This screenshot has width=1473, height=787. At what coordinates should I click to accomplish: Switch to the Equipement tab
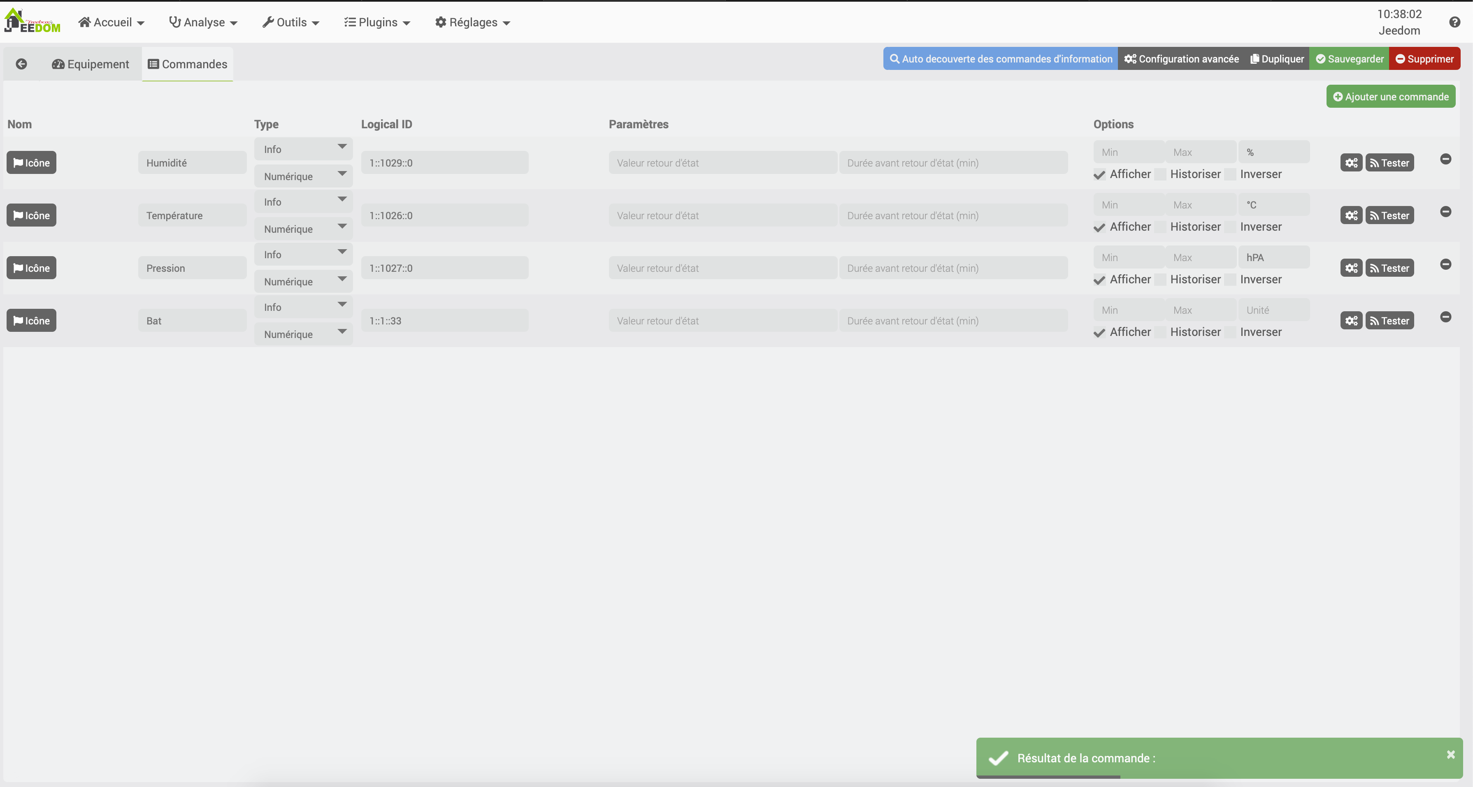click(91, 64)
